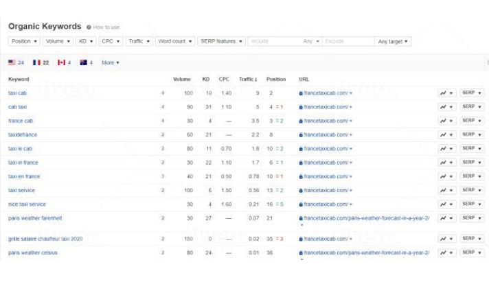Image resolution: width=489 pixels, height=295 pixels.
Task: Open the SERP features filter dropdown
Action: tap(221, 41)
